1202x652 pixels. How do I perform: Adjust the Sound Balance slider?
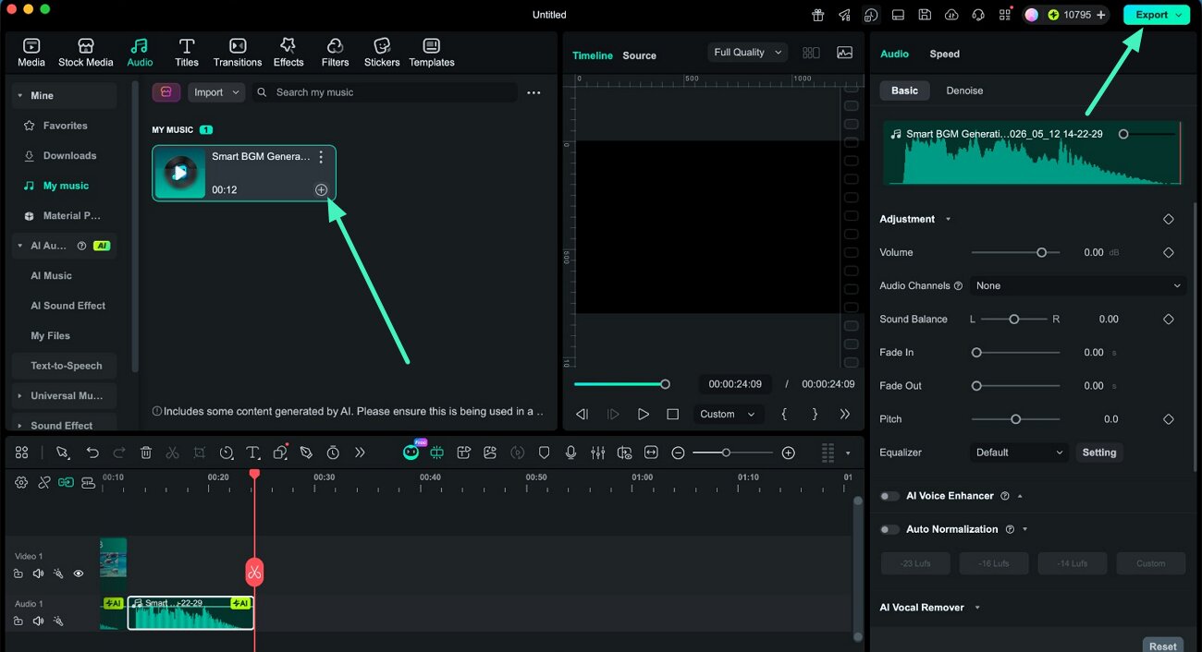click(1013, 319)
